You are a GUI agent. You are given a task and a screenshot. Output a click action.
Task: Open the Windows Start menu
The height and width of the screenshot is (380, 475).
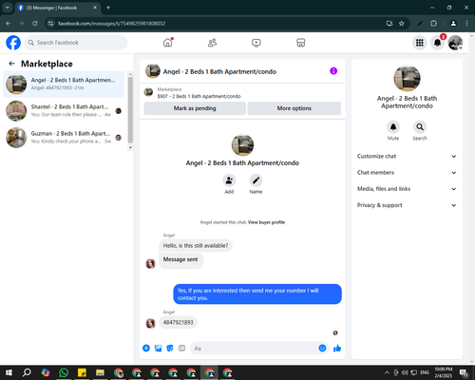click(9, 372)
